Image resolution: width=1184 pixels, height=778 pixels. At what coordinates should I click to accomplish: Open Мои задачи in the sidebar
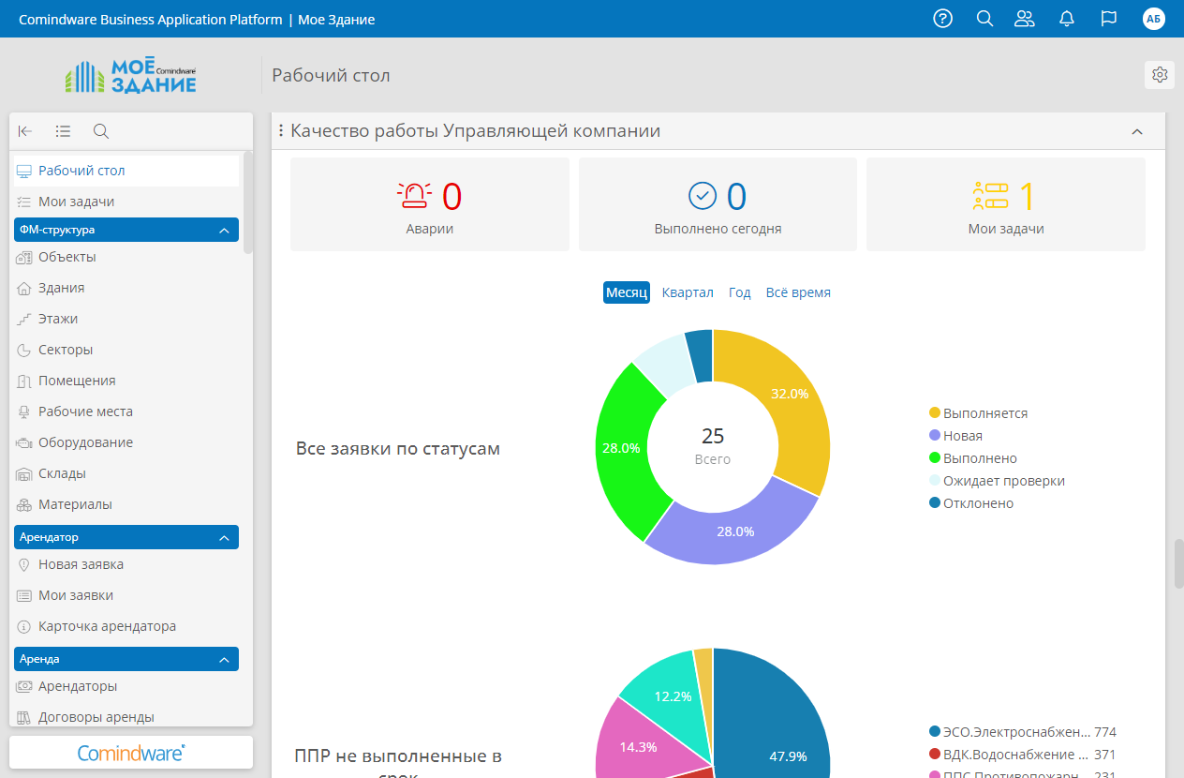pyautogui.click(x=126, y=202)
